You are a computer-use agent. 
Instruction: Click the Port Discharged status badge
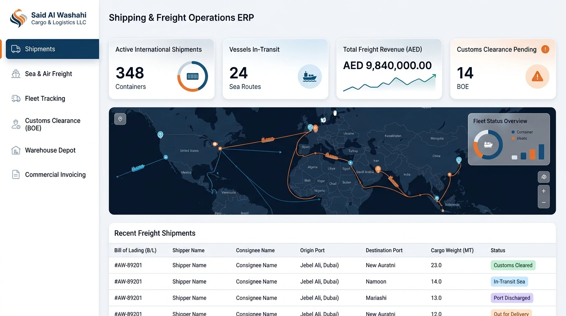pos(512,298)
